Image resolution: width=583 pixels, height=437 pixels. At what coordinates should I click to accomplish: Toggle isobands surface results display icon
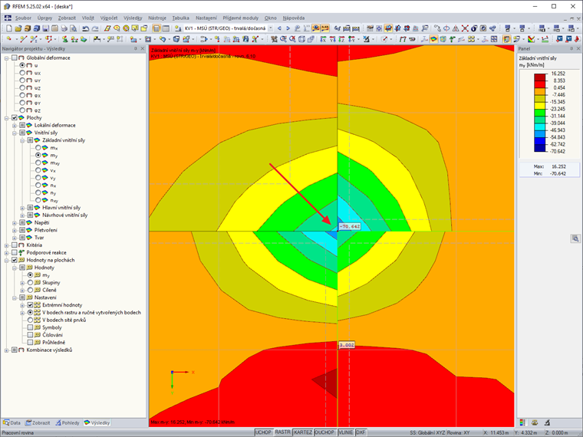click(x=433, y=39)
